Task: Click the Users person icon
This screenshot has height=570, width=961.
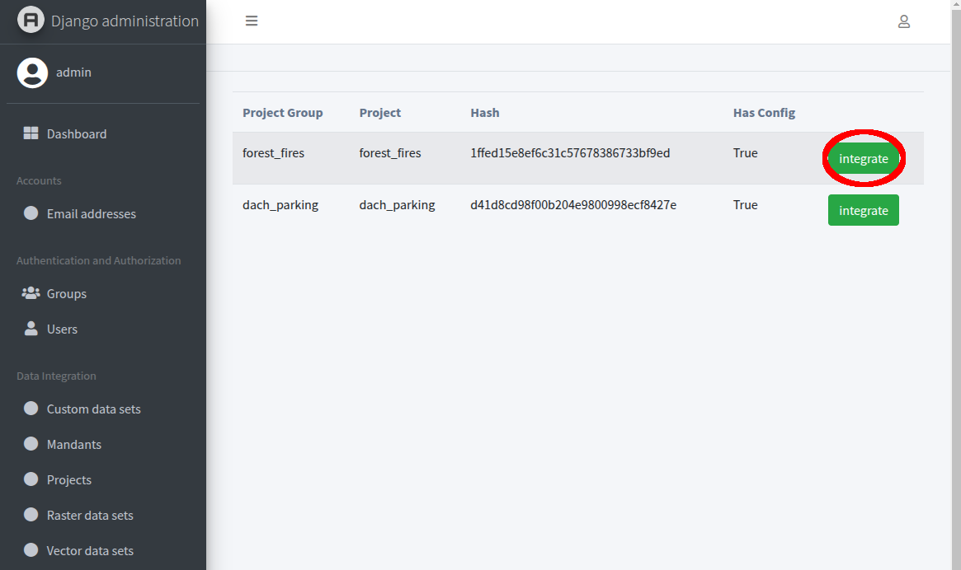Action: [31, 329]
